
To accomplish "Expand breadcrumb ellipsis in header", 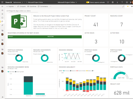I will 24,2.
